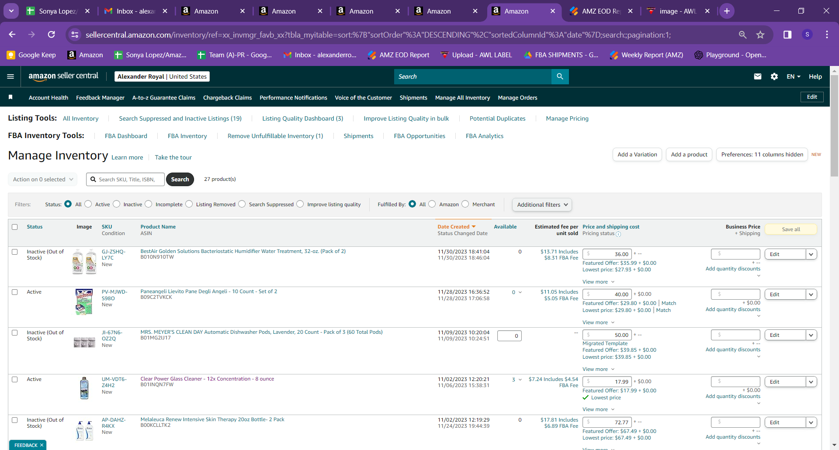Click the Save all button

[x=791, y=229]
